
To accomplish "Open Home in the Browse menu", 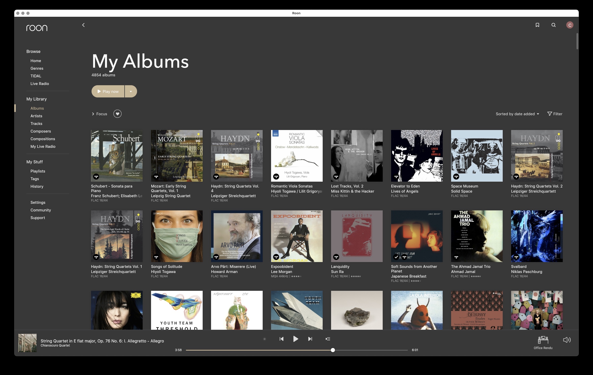I will (36, 61).
